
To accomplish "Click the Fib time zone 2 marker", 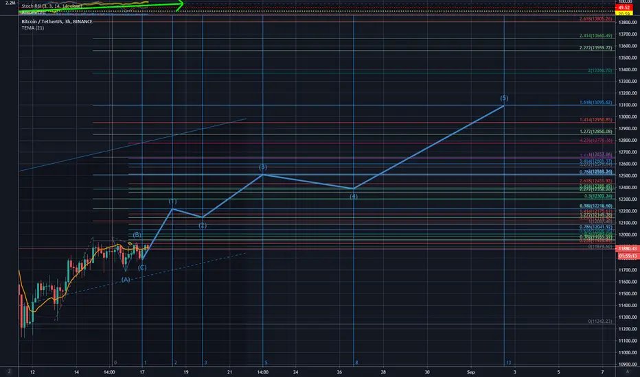I will click(176, 363).
